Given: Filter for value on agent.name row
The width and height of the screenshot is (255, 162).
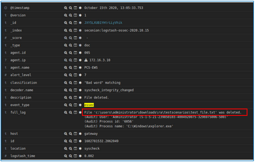Looking at the screenshot, I should coord(66,67).
